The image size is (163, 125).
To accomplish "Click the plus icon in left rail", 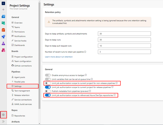I will tap(4, 9).
